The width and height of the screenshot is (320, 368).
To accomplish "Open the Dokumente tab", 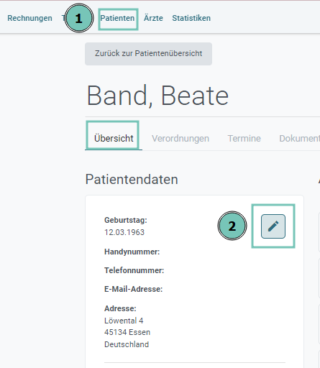I will click(299, 139).
